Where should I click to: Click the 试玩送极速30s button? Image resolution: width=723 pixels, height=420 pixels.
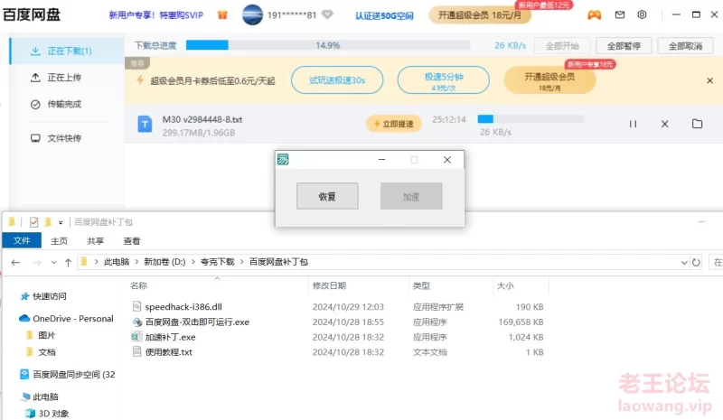[337, 80]
